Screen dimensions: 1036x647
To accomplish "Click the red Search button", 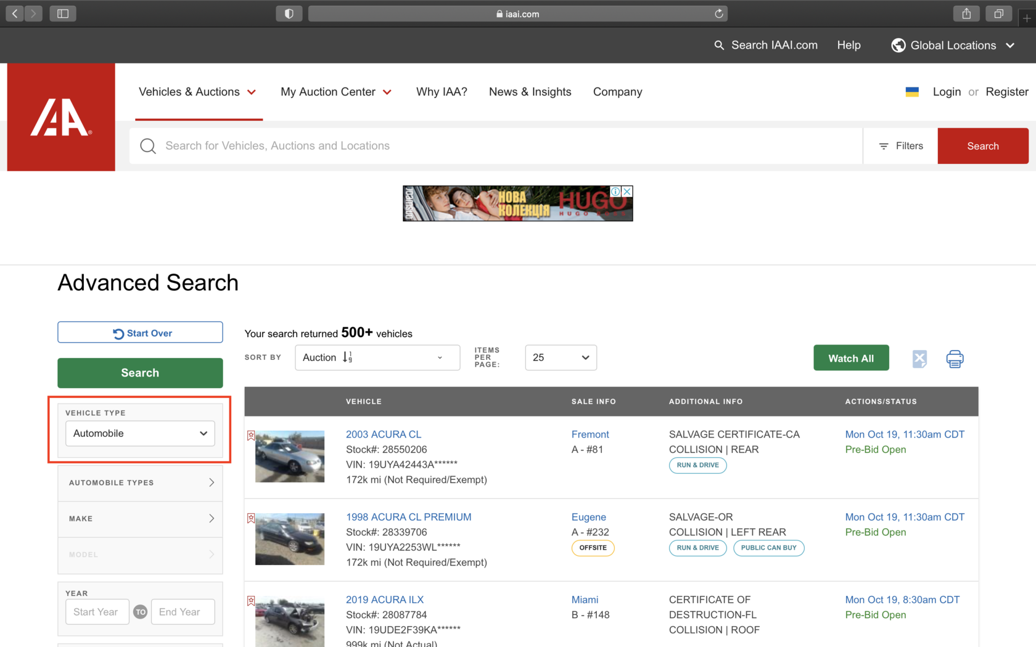I will 983,146.
